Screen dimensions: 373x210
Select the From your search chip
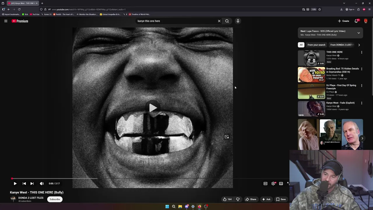[x=316, y=45]
